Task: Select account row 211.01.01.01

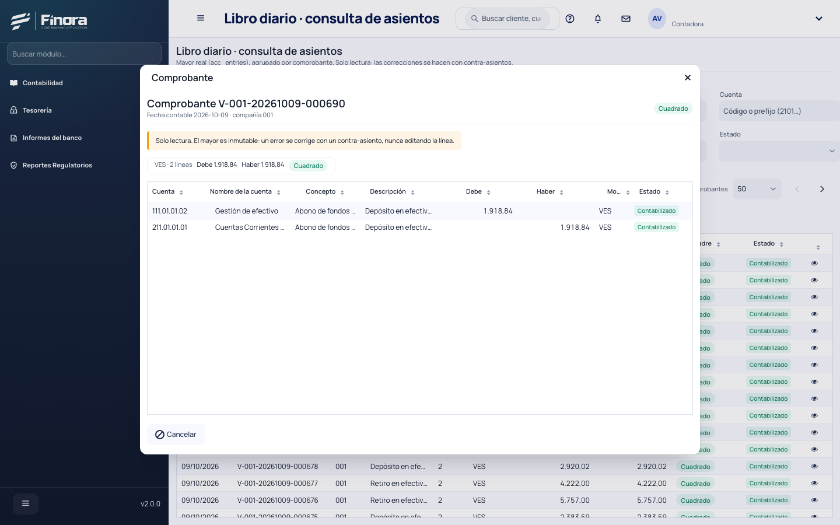Action: (x=420, y=228)
